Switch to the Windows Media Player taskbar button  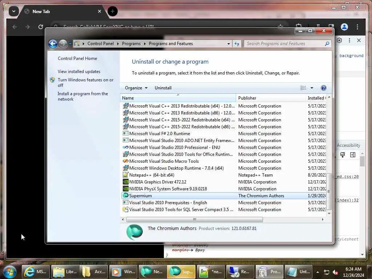124,272
